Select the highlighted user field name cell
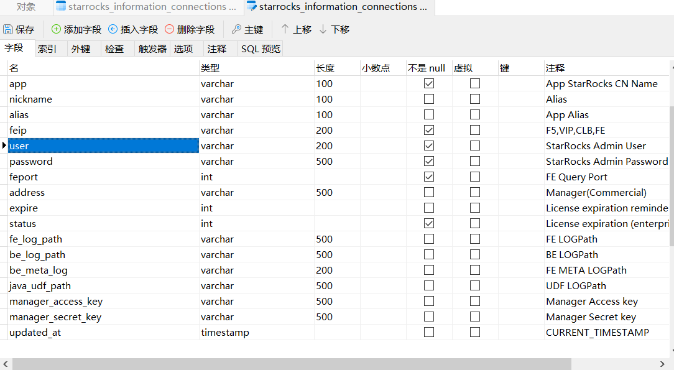Image resolution: width=674 pixels, height=370 pixels. tap(103, 146)
